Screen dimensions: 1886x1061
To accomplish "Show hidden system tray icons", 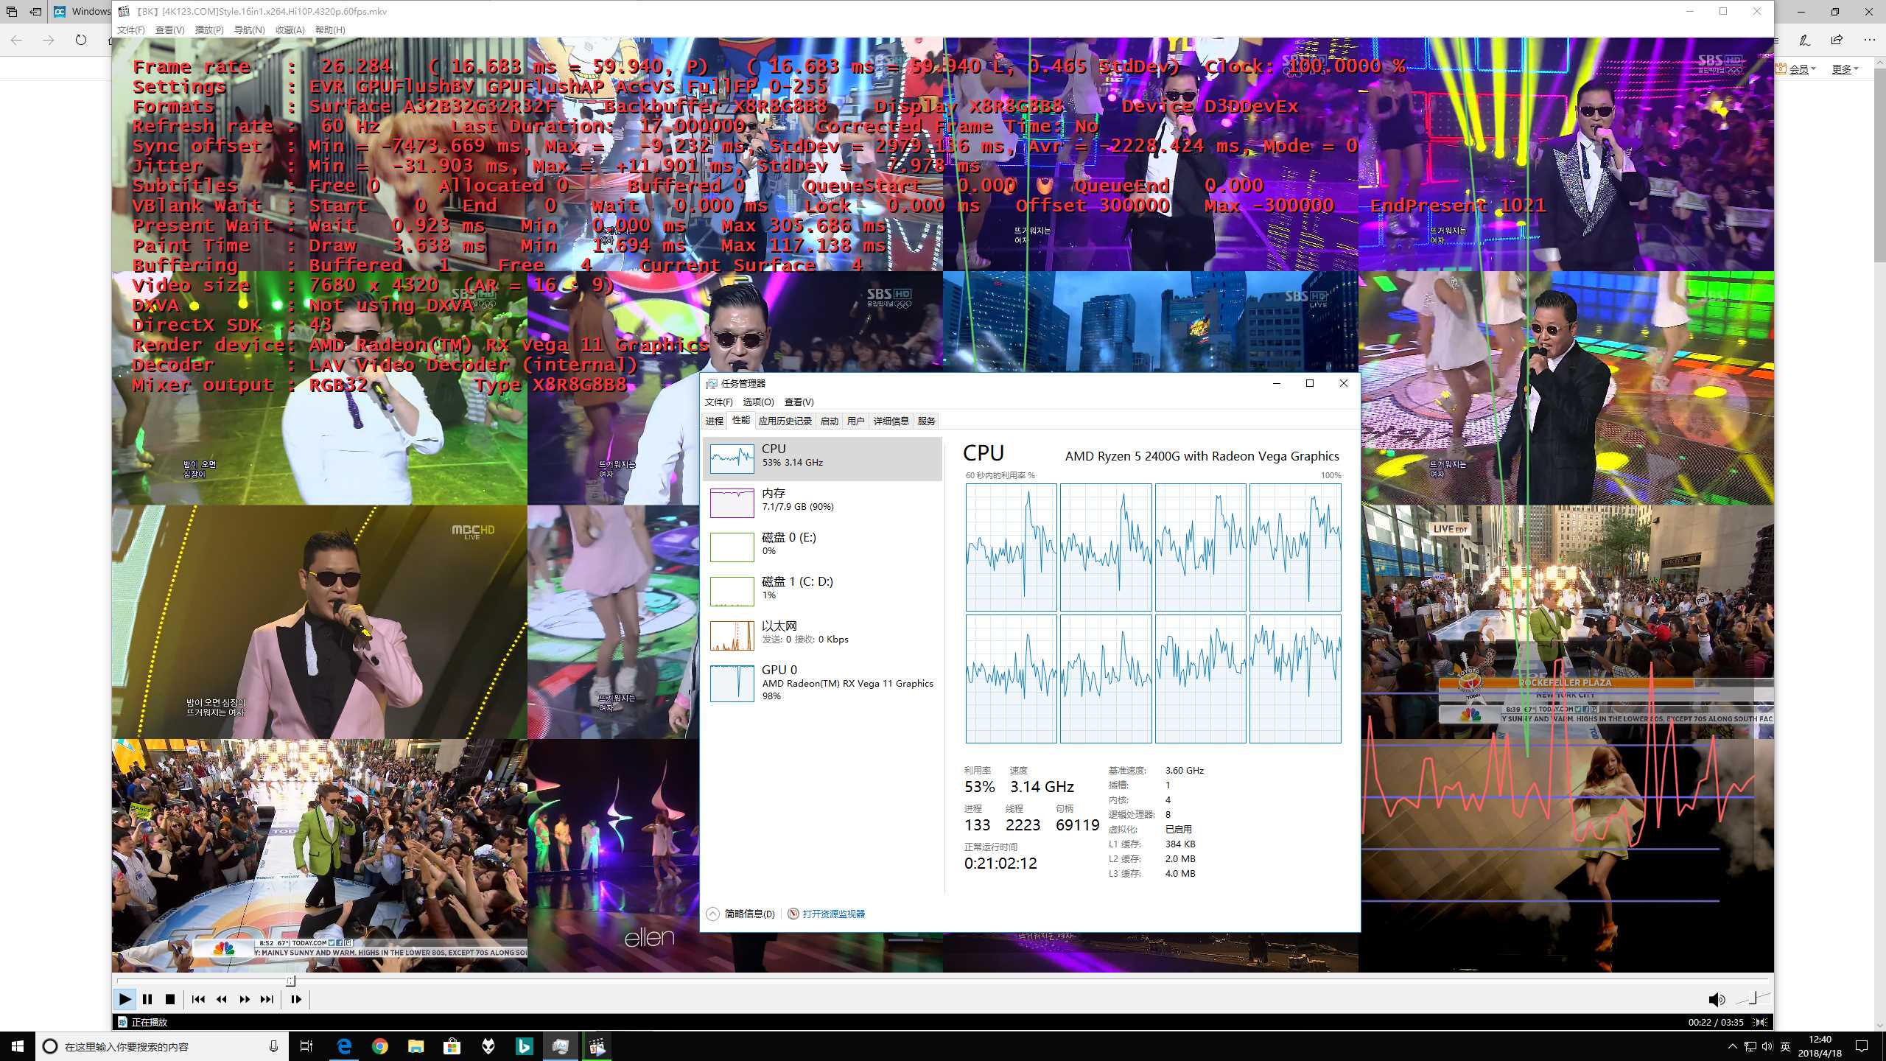I will 1732,1046.
